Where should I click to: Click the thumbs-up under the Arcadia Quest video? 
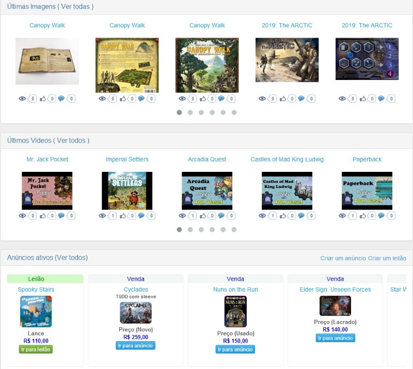tap(203, 216)
